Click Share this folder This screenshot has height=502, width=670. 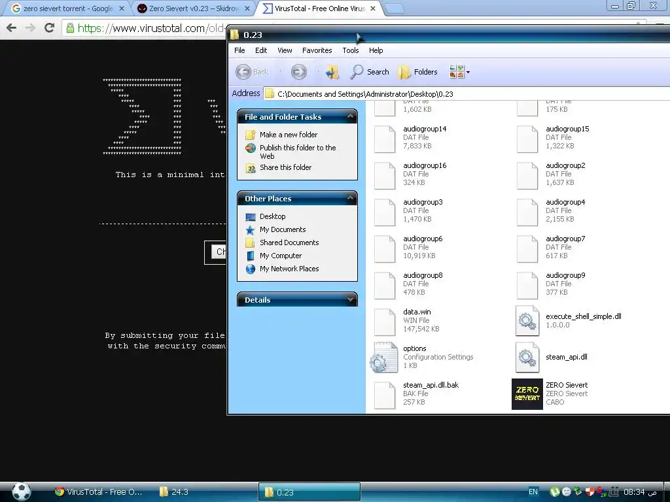tap(285, 167)
